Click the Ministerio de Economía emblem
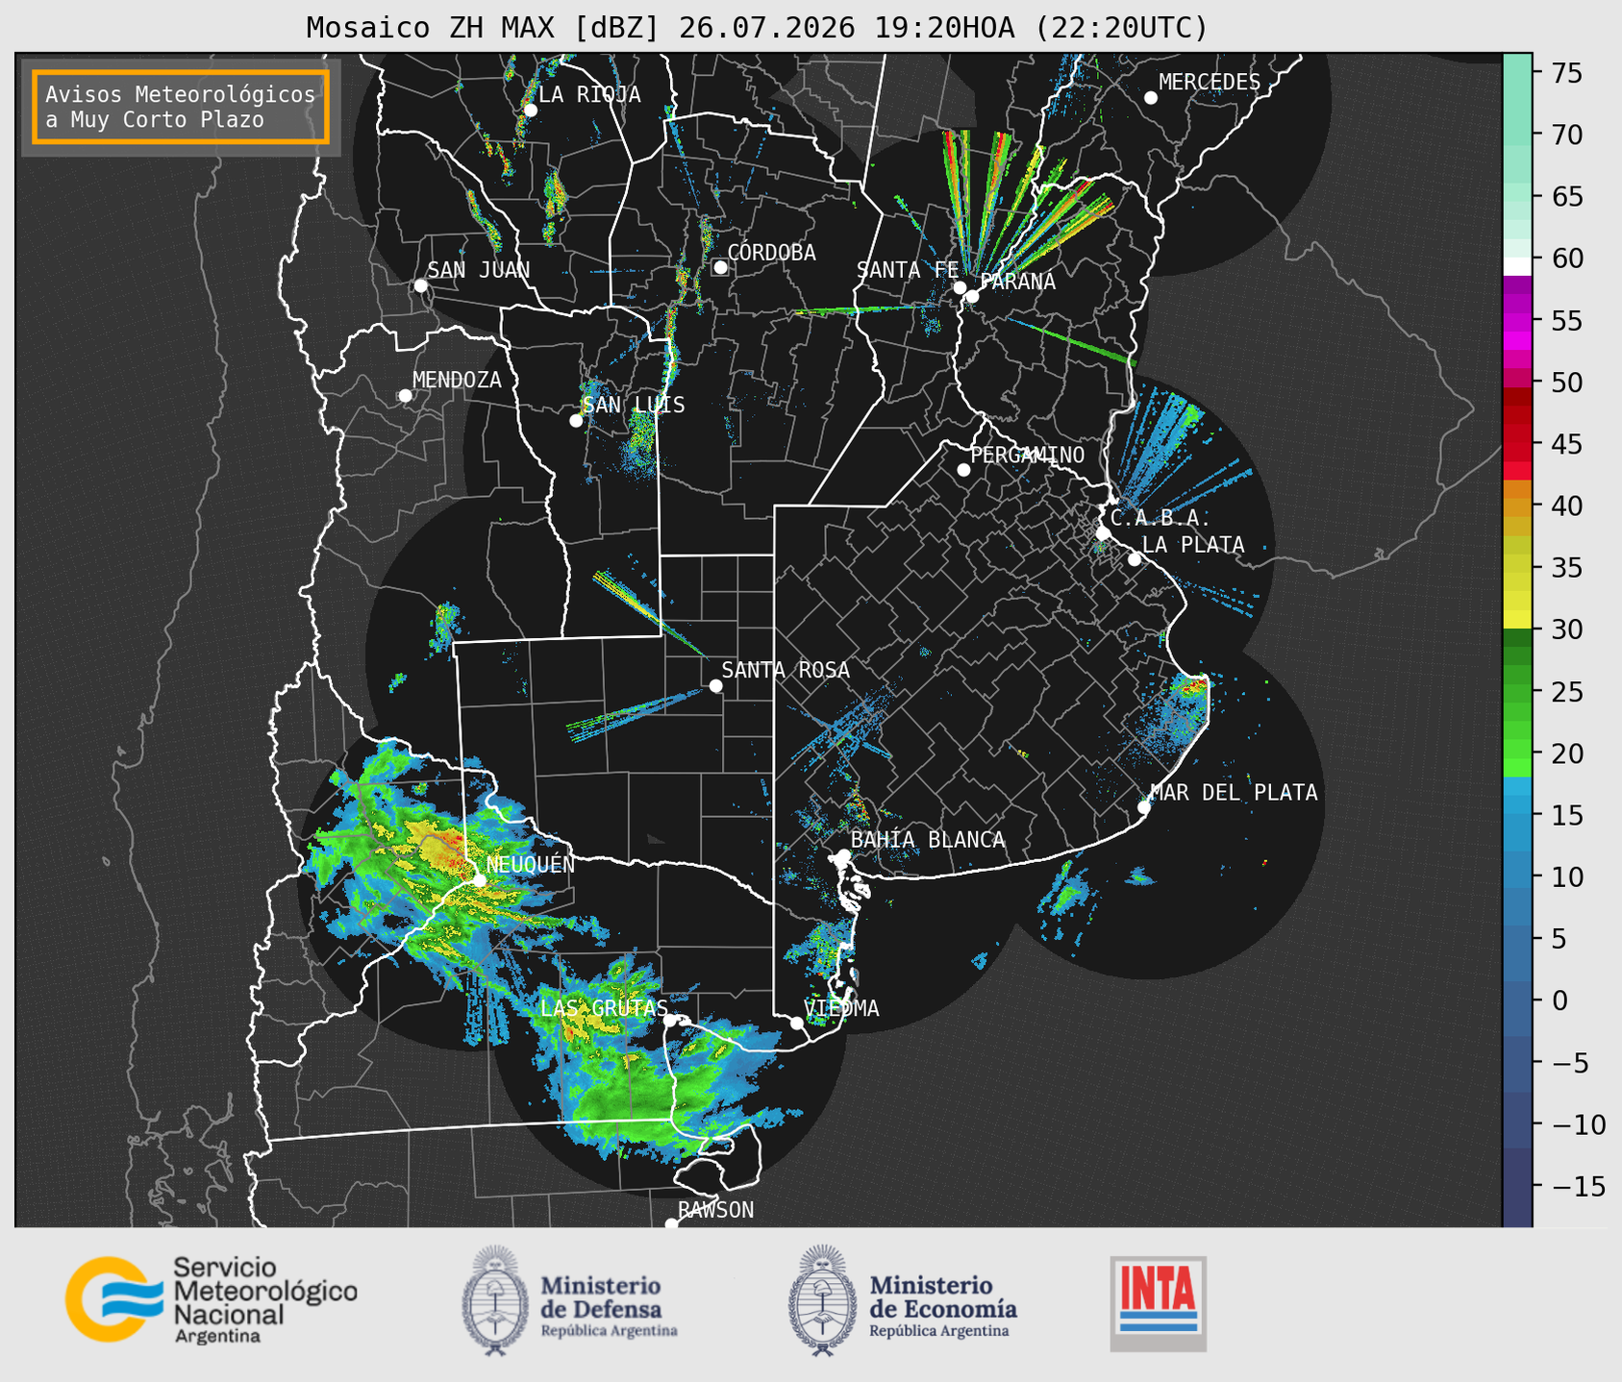Image resolution: width=1622 pixels, height=1382 pixels. coord(821,1301)
